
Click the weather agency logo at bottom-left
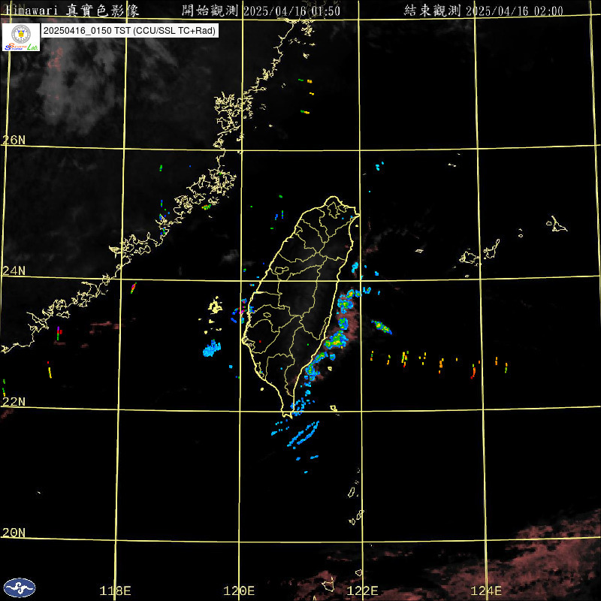(x=20, y=587)
